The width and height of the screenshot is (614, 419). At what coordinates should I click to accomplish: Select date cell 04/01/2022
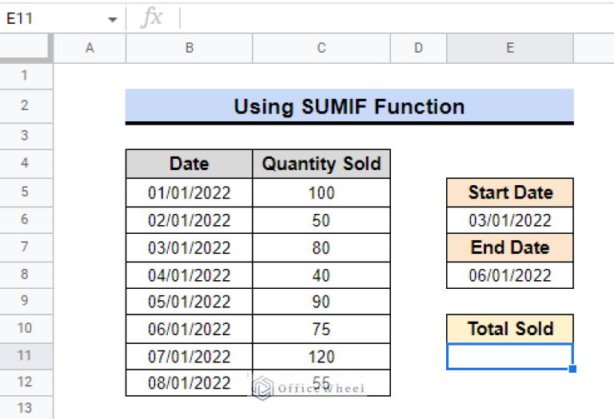(x=189, y=275)
